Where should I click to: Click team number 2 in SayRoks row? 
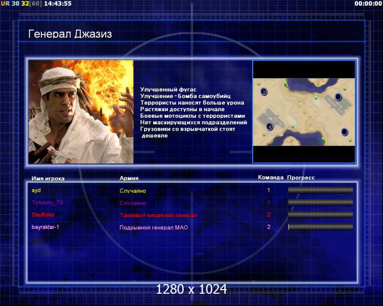pos(269,215)
